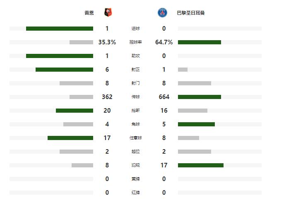
Task: Click the 传球 stat label
Action: coord(135,97)
